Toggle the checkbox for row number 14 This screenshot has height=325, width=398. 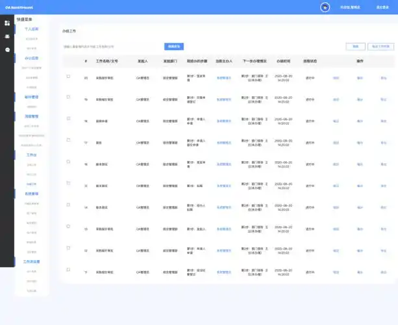pos(68,205)
